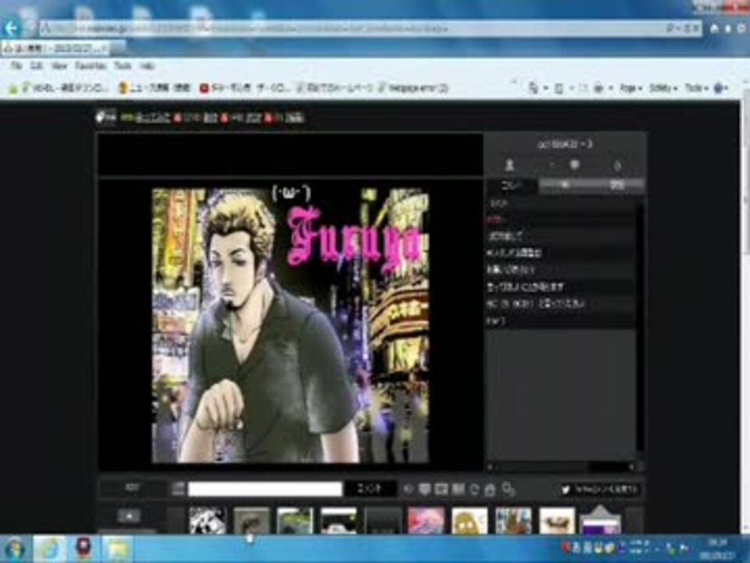Click the browser Back arrow button
The image size is (750, 563).
click(x=11, y=29)
